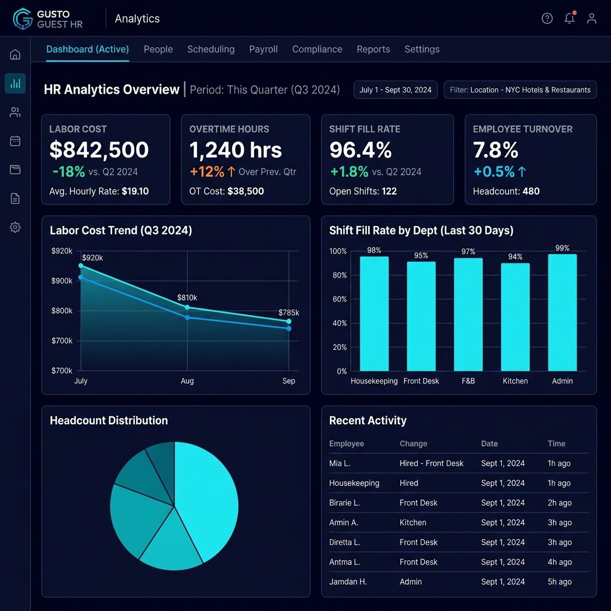Viewport: 611px width, 611px height.
Task: Open the notifications bell
Action: [x=570, y=18]
